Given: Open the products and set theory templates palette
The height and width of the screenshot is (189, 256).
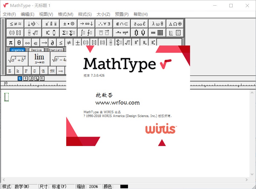Looking at the screenshot, I should (140, 33).
